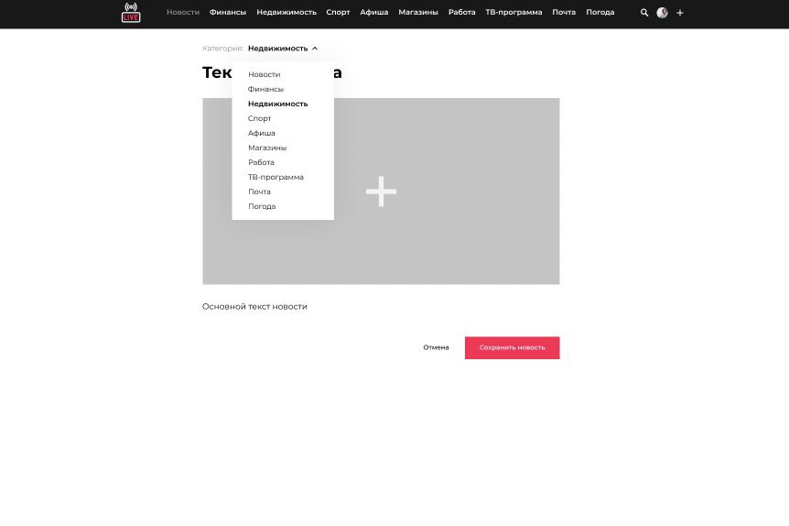Open ТВ-программа in top navigation
789x526 pixels.
(513, 12)
